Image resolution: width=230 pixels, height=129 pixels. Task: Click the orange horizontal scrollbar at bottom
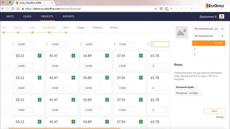64,128
